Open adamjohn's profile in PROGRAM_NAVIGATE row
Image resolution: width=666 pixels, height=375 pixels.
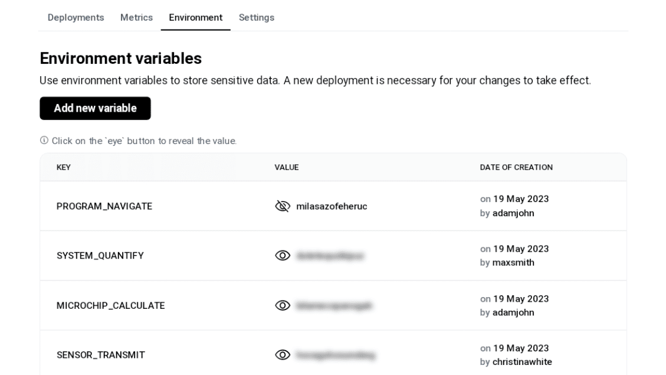tap(513, 213)
